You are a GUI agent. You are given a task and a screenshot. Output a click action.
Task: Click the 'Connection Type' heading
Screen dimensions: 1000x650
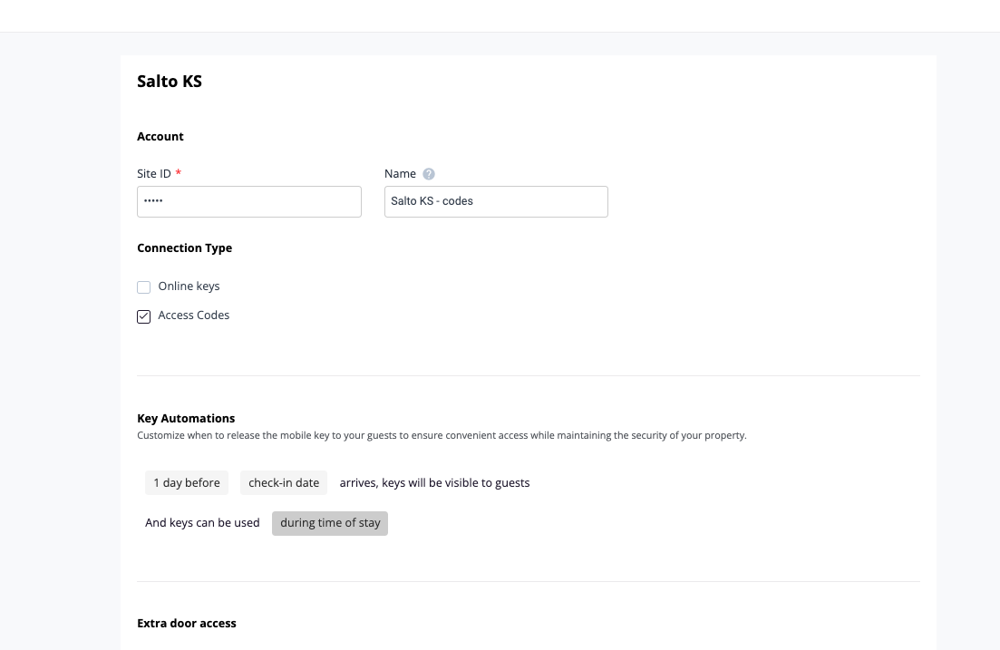(184, 248)
